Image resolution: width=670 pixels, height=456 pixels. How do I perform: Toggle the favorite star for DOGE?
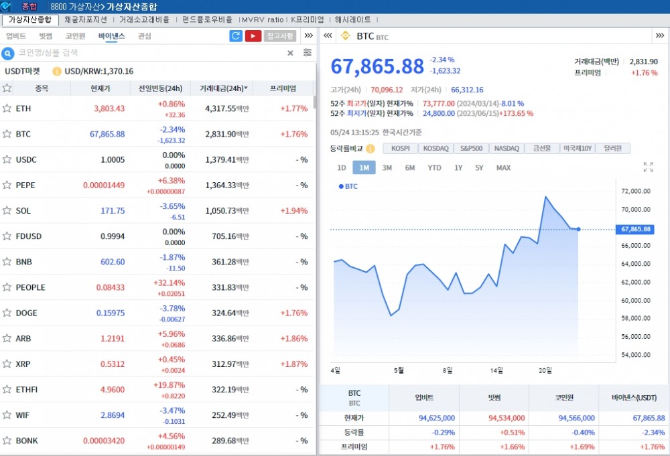pos(8,313)
